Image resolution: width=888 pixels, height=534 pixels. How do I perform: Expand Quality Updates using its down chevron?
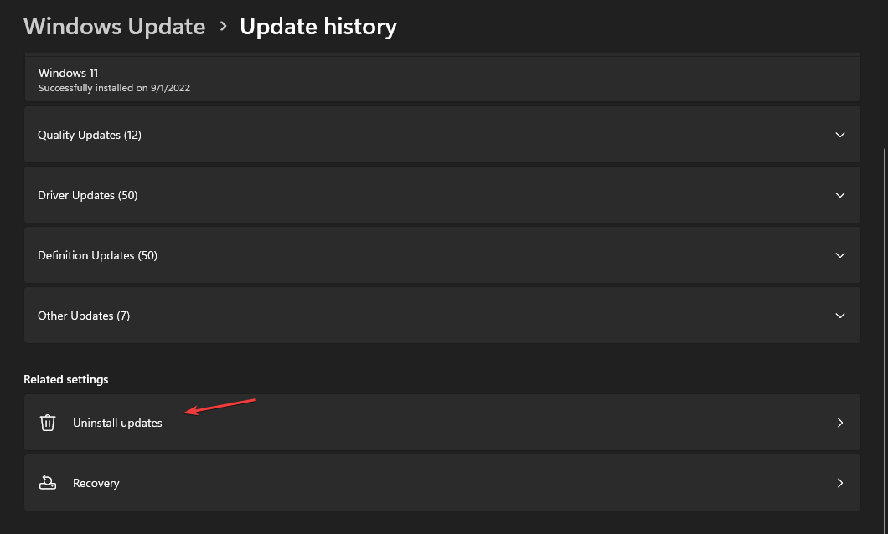click(840, 135)
